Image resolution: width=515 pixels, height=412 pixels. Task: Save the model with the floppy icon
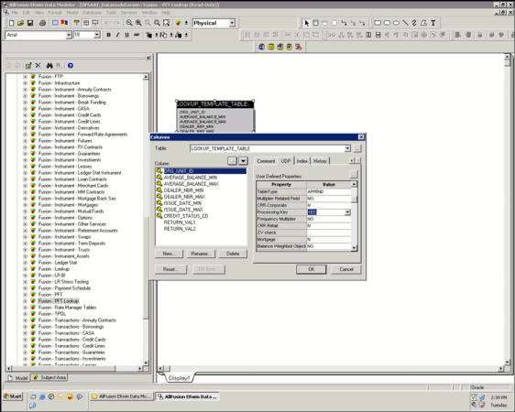30,23
